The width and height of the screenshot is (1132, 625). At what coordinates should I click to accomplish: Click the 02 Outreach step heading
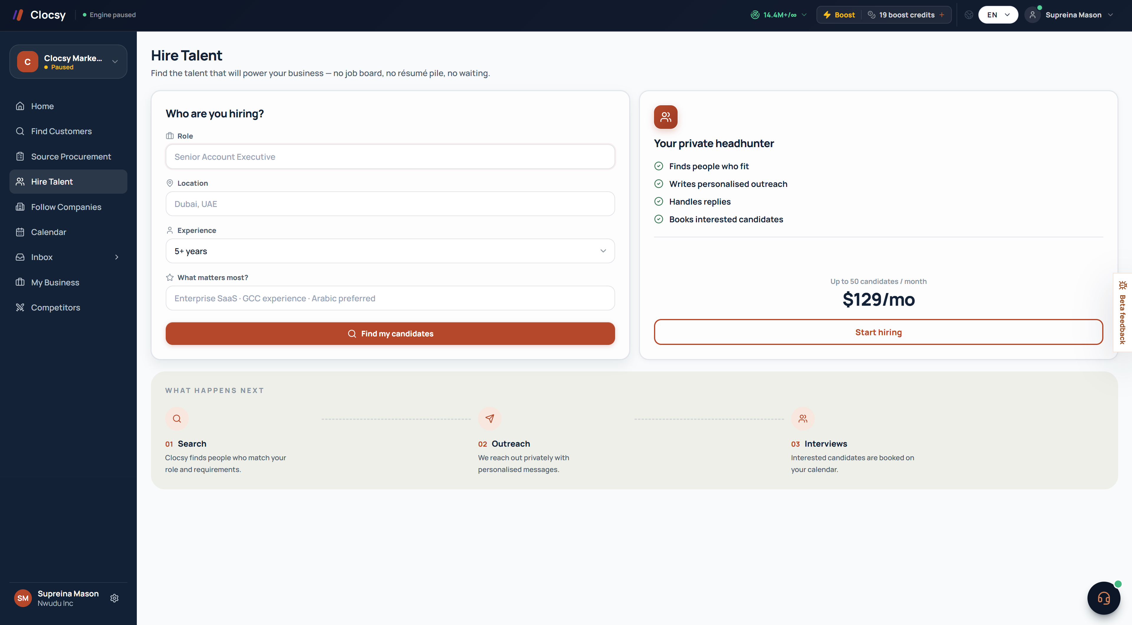[x=504, y=444]
